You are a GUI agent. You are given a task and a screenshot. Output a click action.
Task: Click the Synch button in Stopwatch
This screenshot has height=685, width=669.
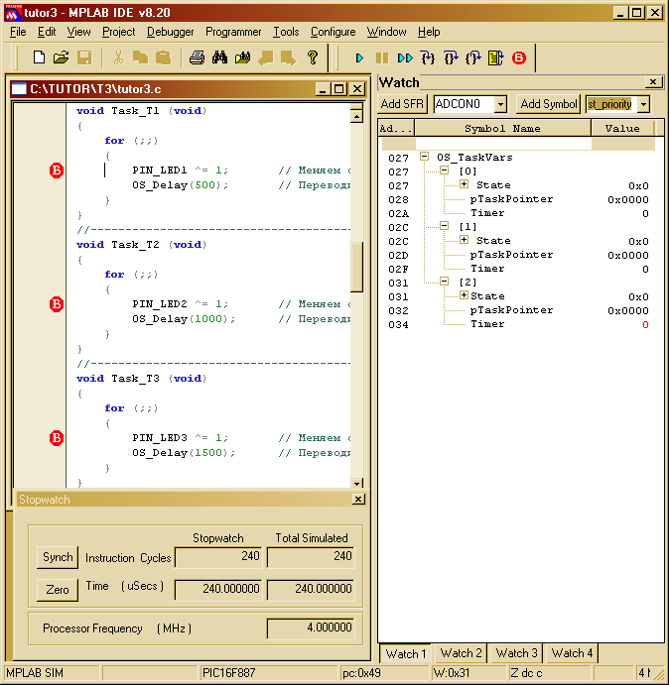tap(58, 557)
